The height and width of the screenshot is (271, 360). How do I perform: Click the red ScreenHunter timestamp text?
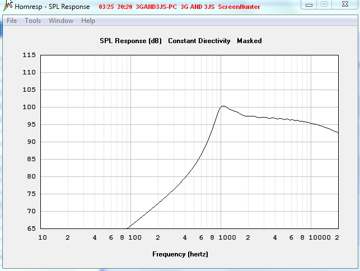(179, 7)
